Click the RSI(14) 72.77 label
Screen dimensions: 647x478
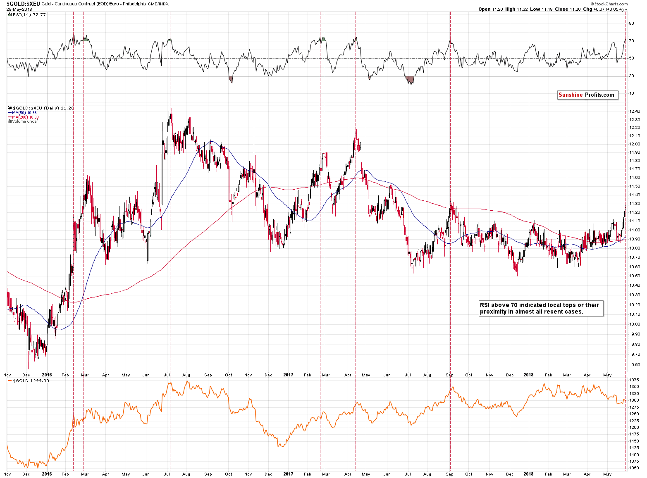(x=29, y=14)
